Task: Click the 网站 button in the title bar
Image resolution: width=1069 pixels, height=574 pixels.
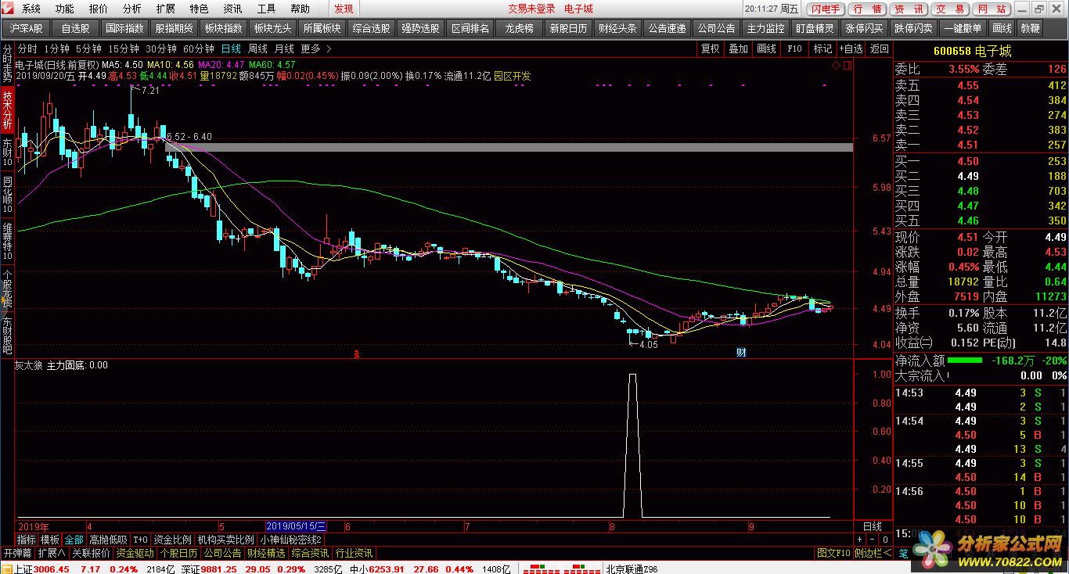Action: point(992,9)
